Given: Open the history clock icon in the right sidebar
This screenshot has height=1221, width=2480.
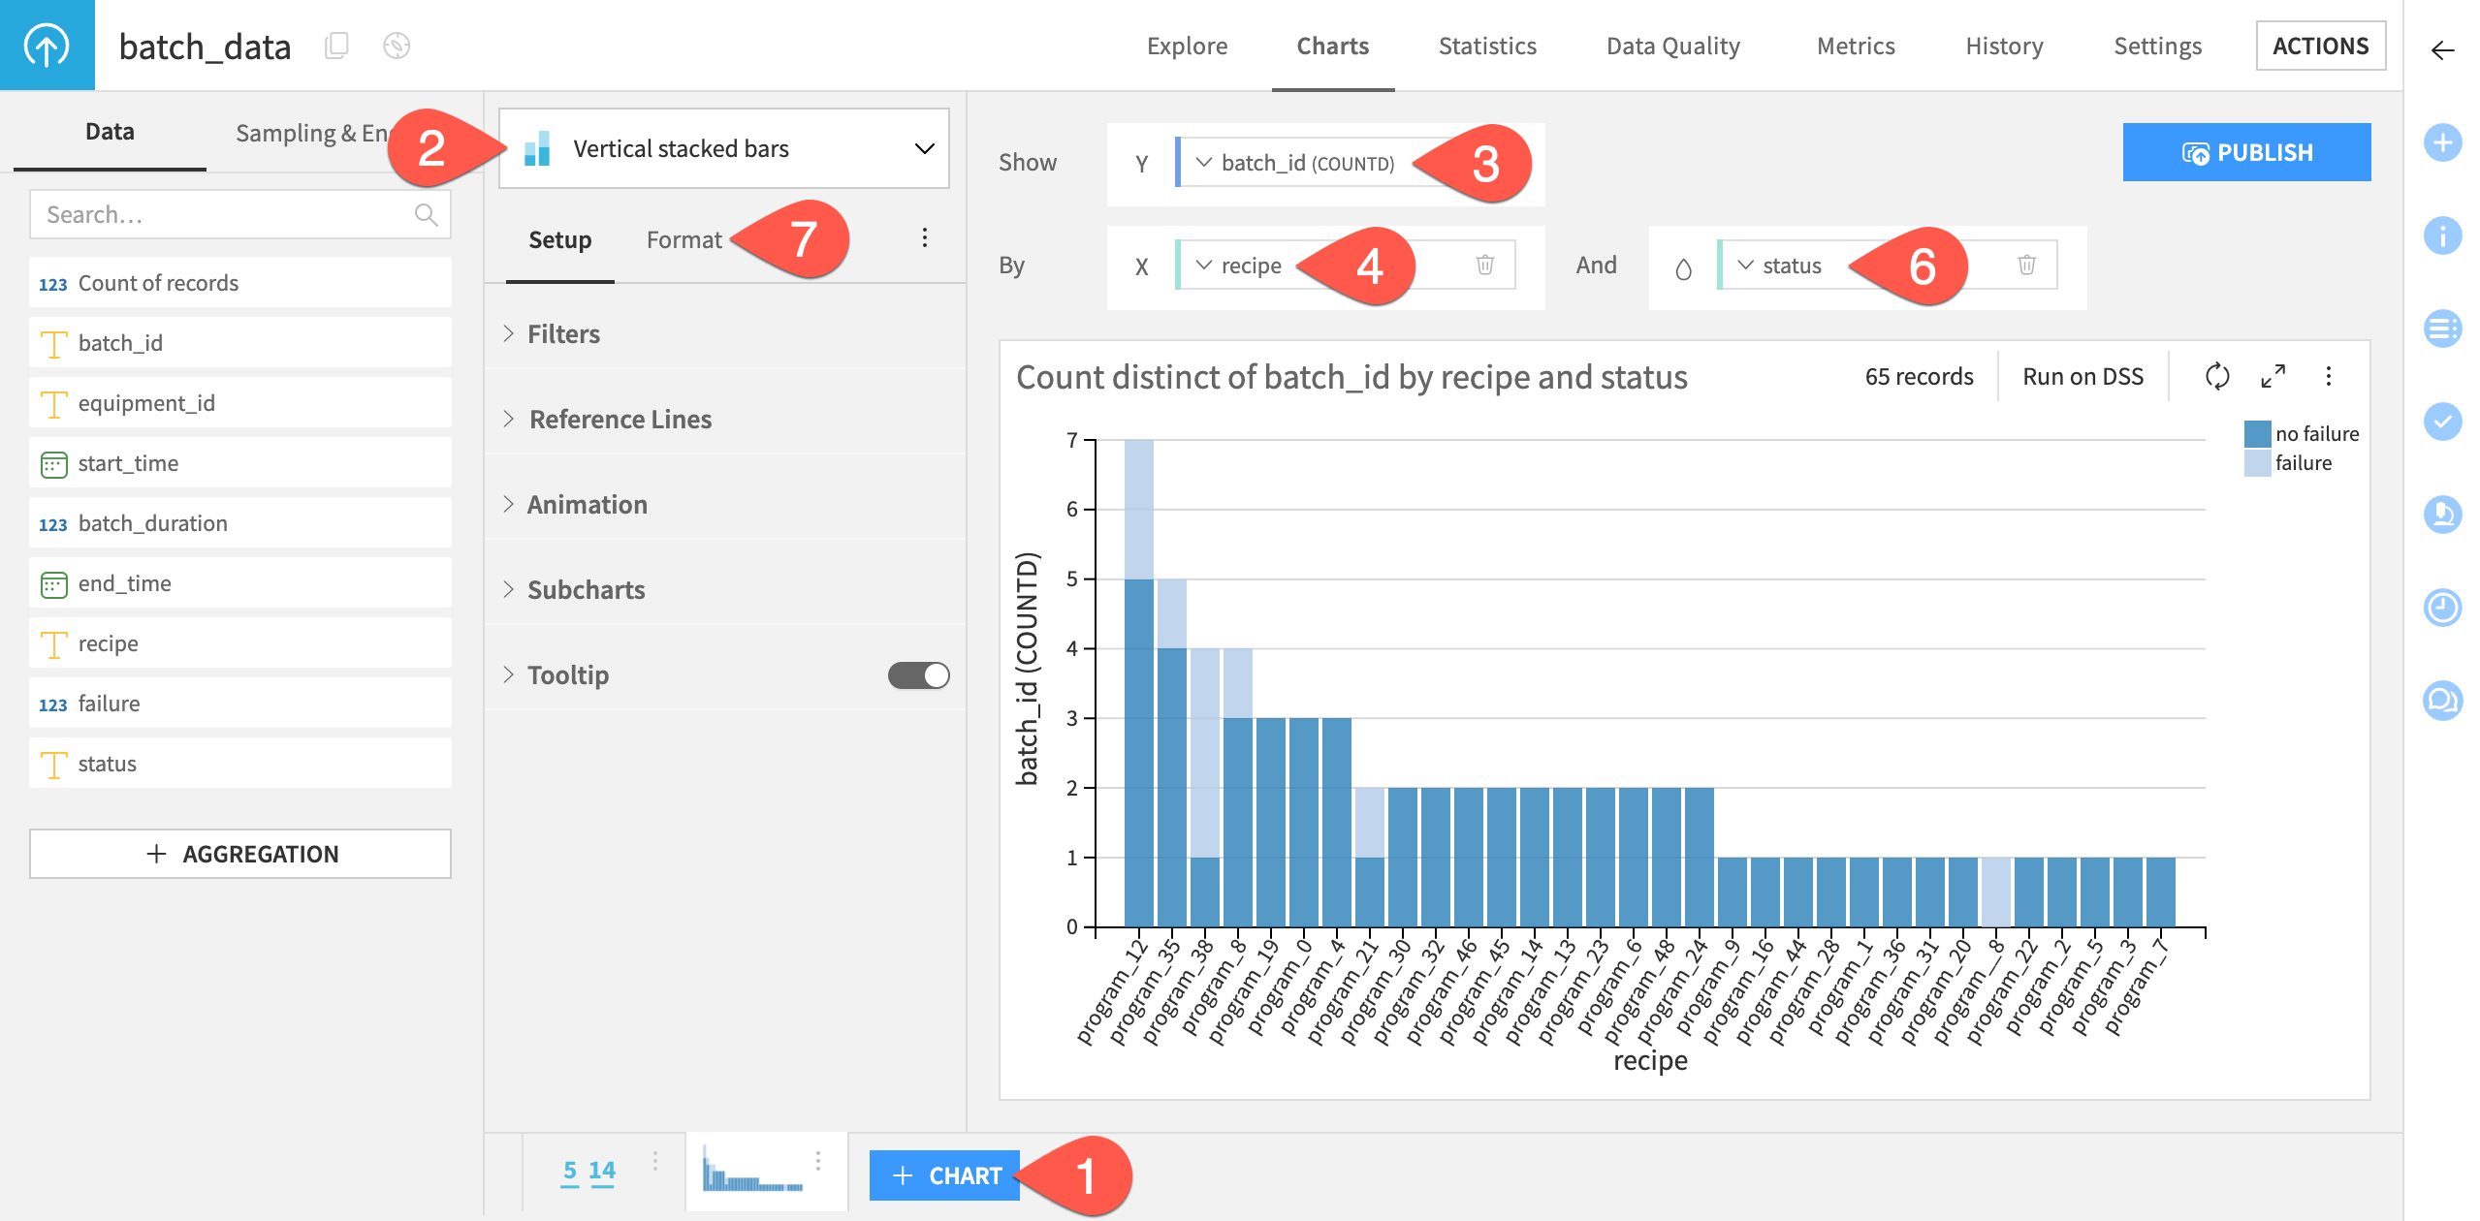Looking at the screenshot, I should point(2441,608).
